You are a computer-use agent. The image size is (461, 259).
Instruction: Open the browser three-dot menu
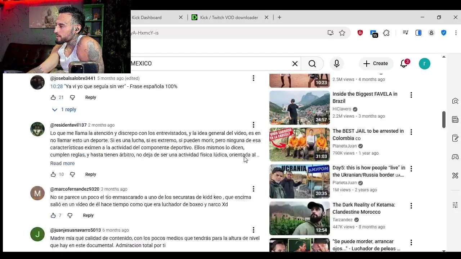click(x=456, y=33)
